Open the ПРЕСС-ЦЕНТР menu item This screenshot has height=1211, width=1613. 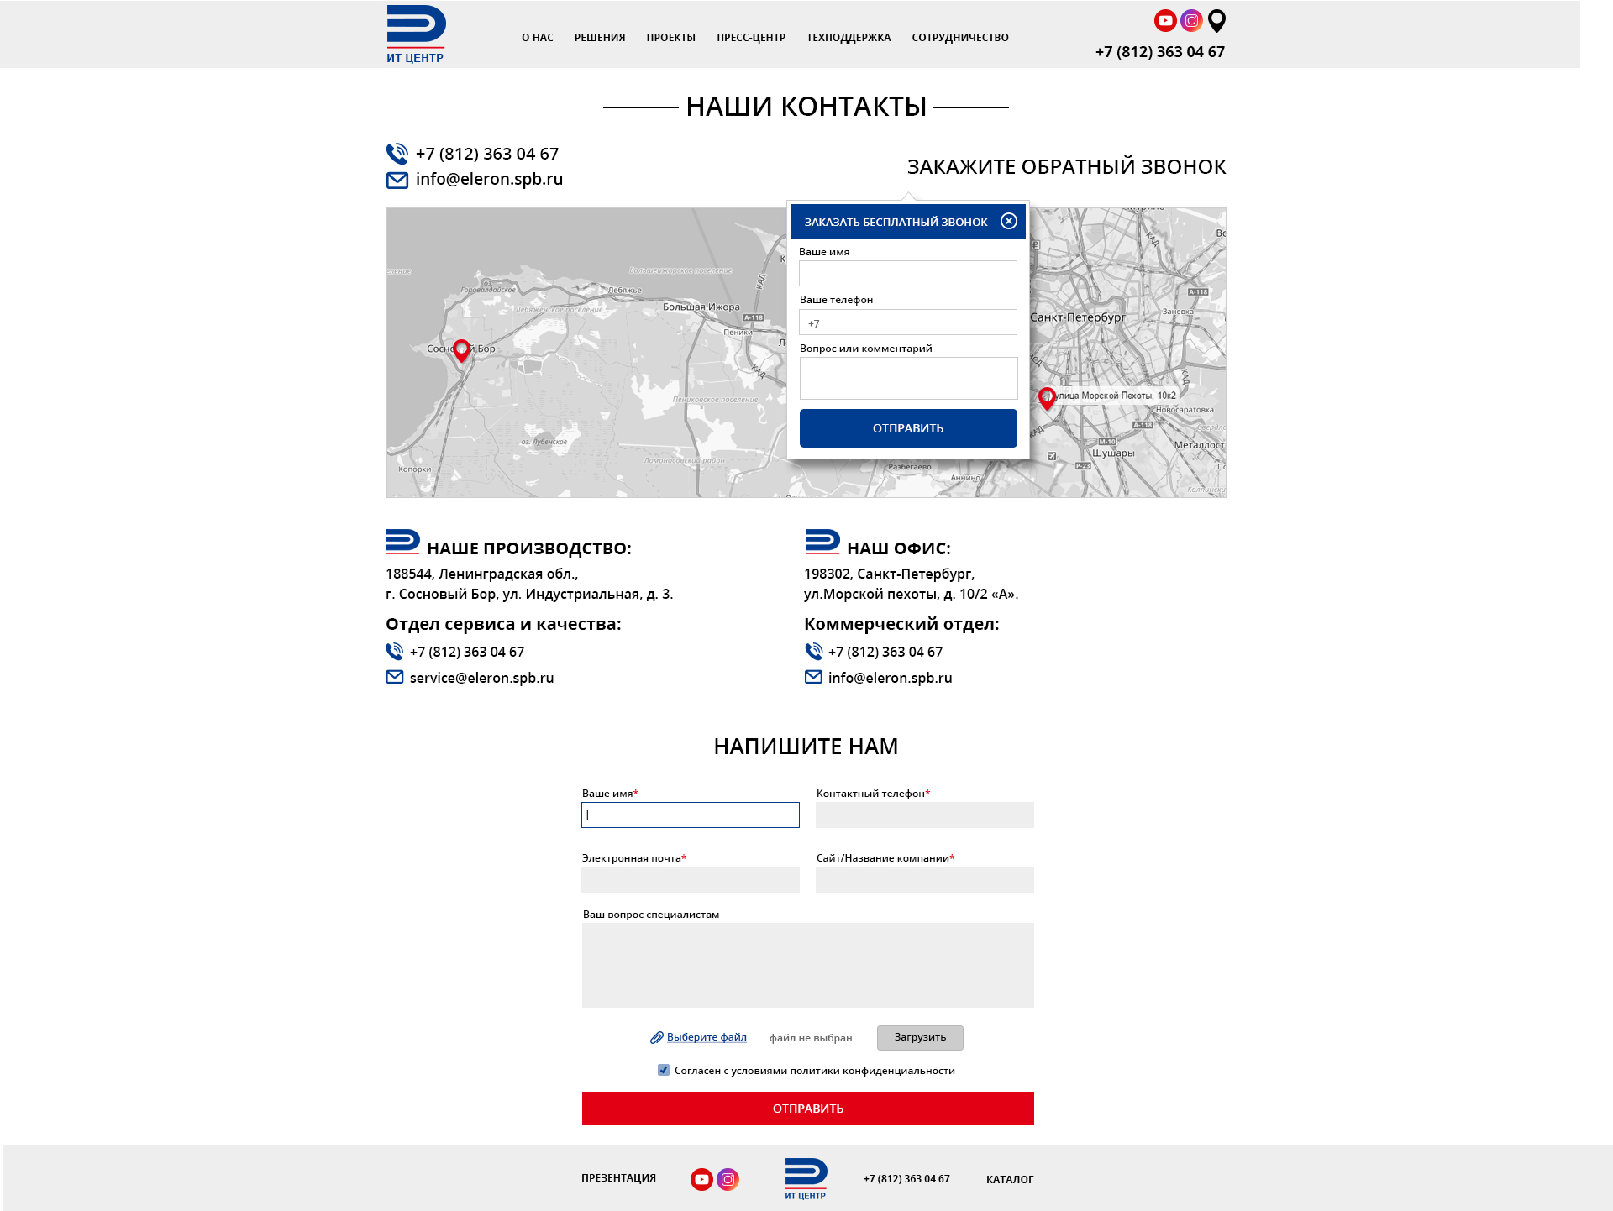click(x=751, y=38)
